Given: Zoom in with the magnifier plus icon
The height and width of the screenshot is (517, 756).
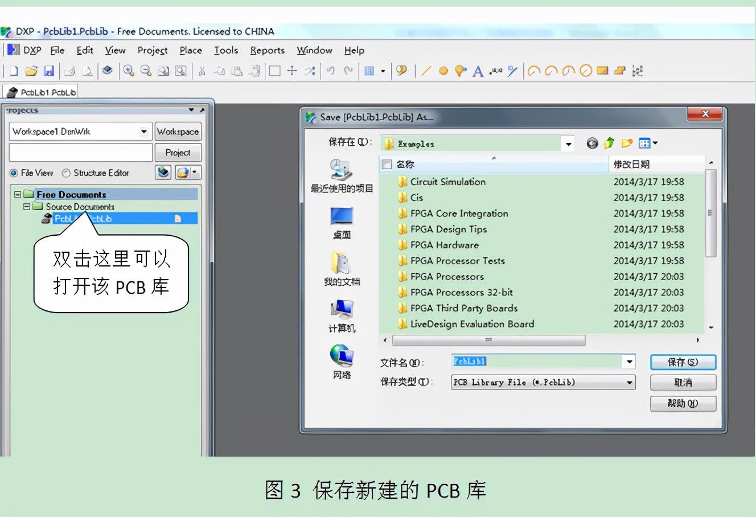Looking at the screenshot, I should pos(129,71).
